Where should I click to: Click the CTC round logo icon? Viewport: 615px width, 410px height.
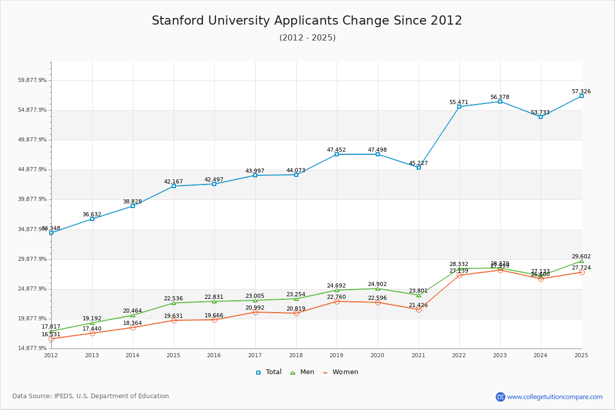tap(500, 397)
